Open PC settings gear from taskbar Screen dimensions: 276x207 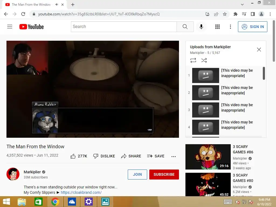[88, 202]
